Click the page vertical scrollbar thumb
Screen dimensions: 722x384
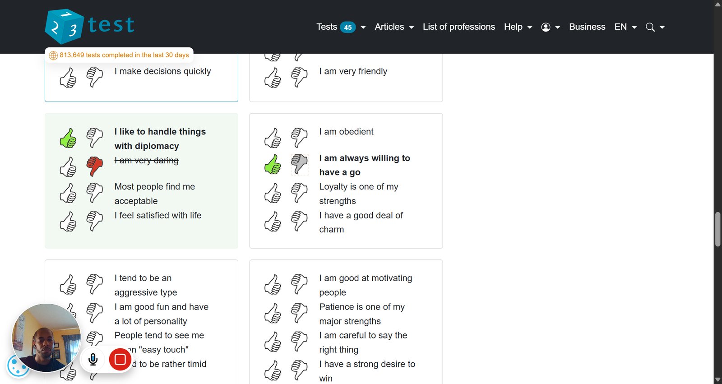pyautogui.click(x=718, y=229)
